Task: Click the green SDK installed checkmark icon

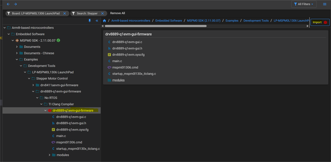Action: pyautogui.click(x=58, y=40)
